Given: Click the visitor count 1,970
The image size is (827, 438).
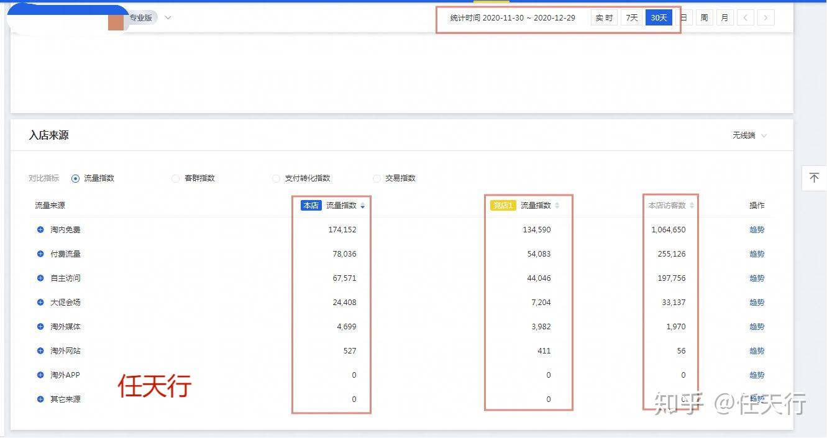Looking at the screenshot, I should coord(676,327).
